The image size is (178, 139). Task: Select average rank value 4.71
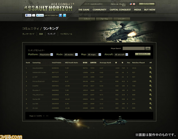coord(101,95)
